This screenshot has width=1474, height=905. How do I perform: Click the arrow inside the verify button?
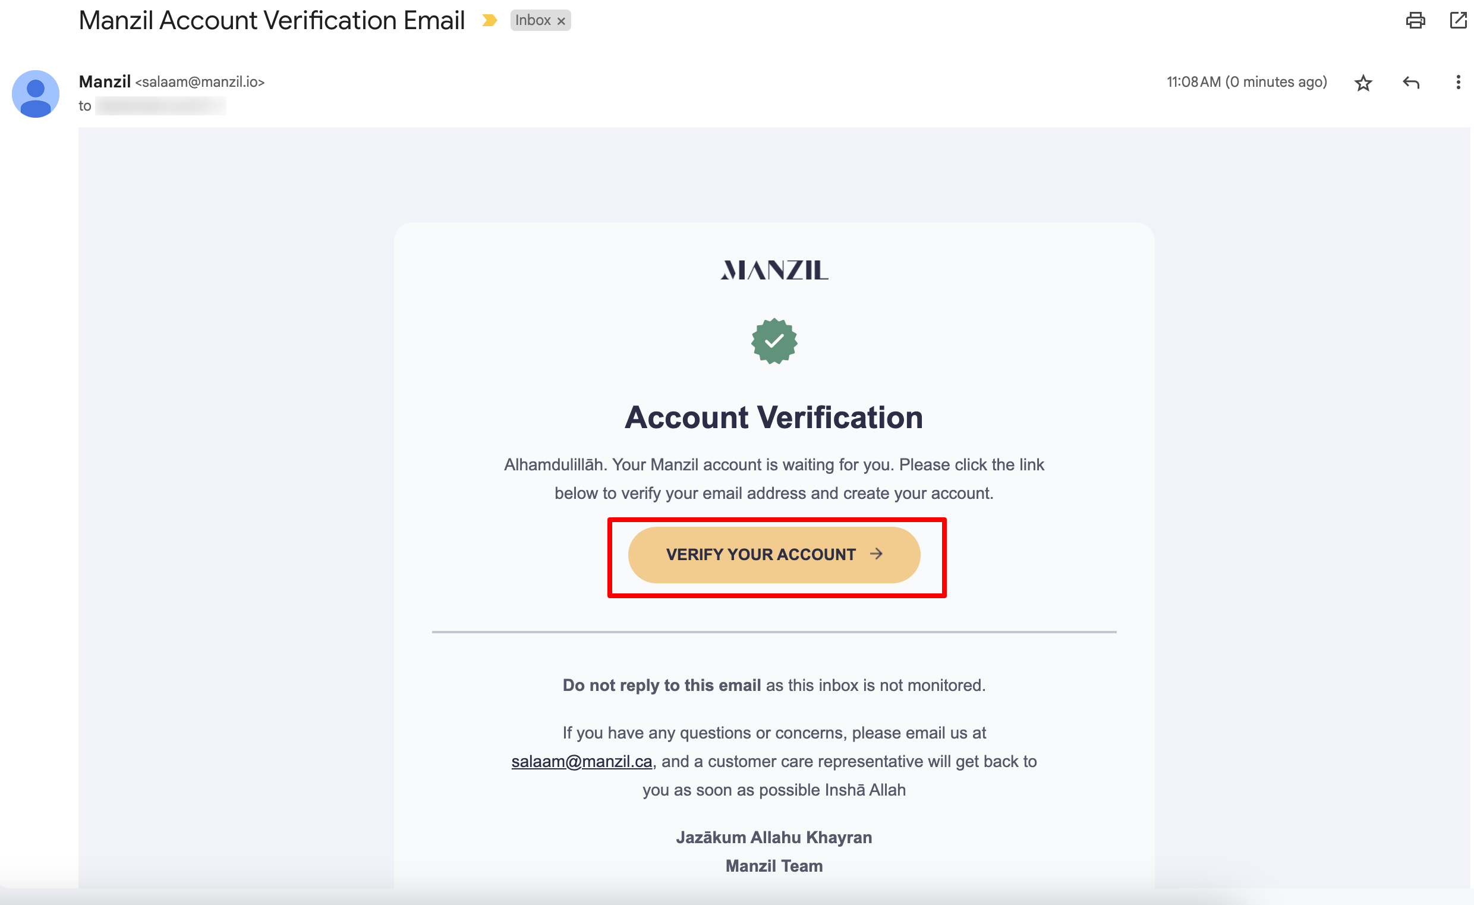point(877,554)
